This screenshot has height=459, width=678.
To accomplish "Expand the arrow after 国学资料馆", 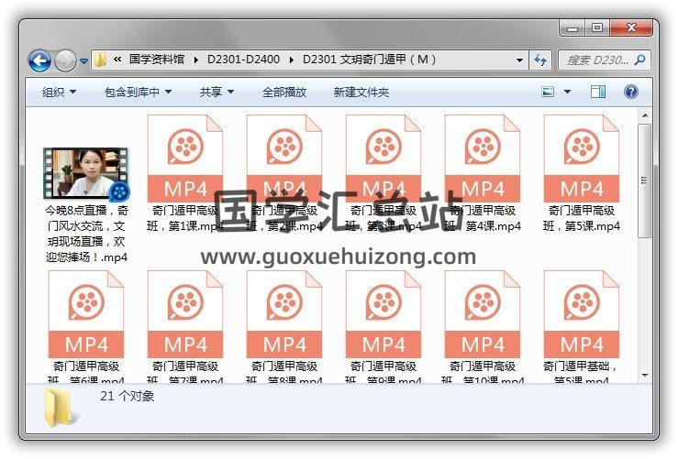I will [195, 60].
